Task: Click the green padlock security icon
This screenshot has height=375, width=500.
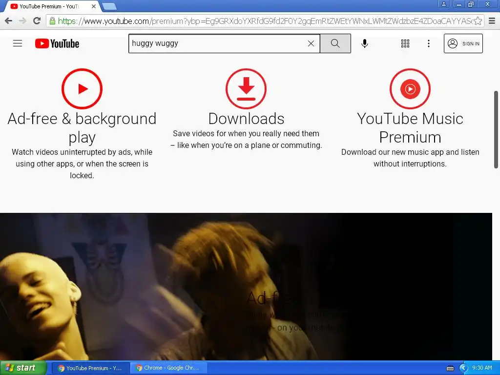Action: [x=52, y=21]
